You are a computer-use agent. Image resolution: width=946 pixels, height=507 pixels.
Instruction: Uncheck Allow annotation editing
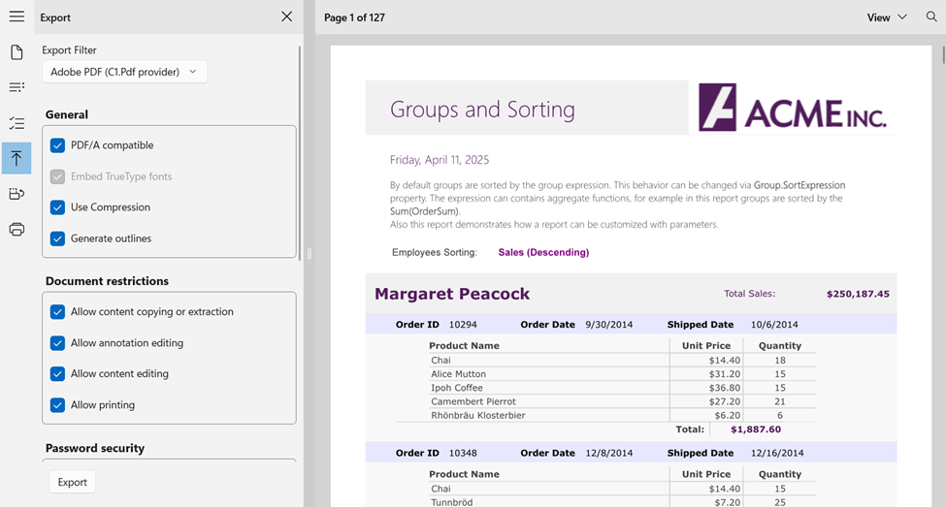tap(58, 343)
